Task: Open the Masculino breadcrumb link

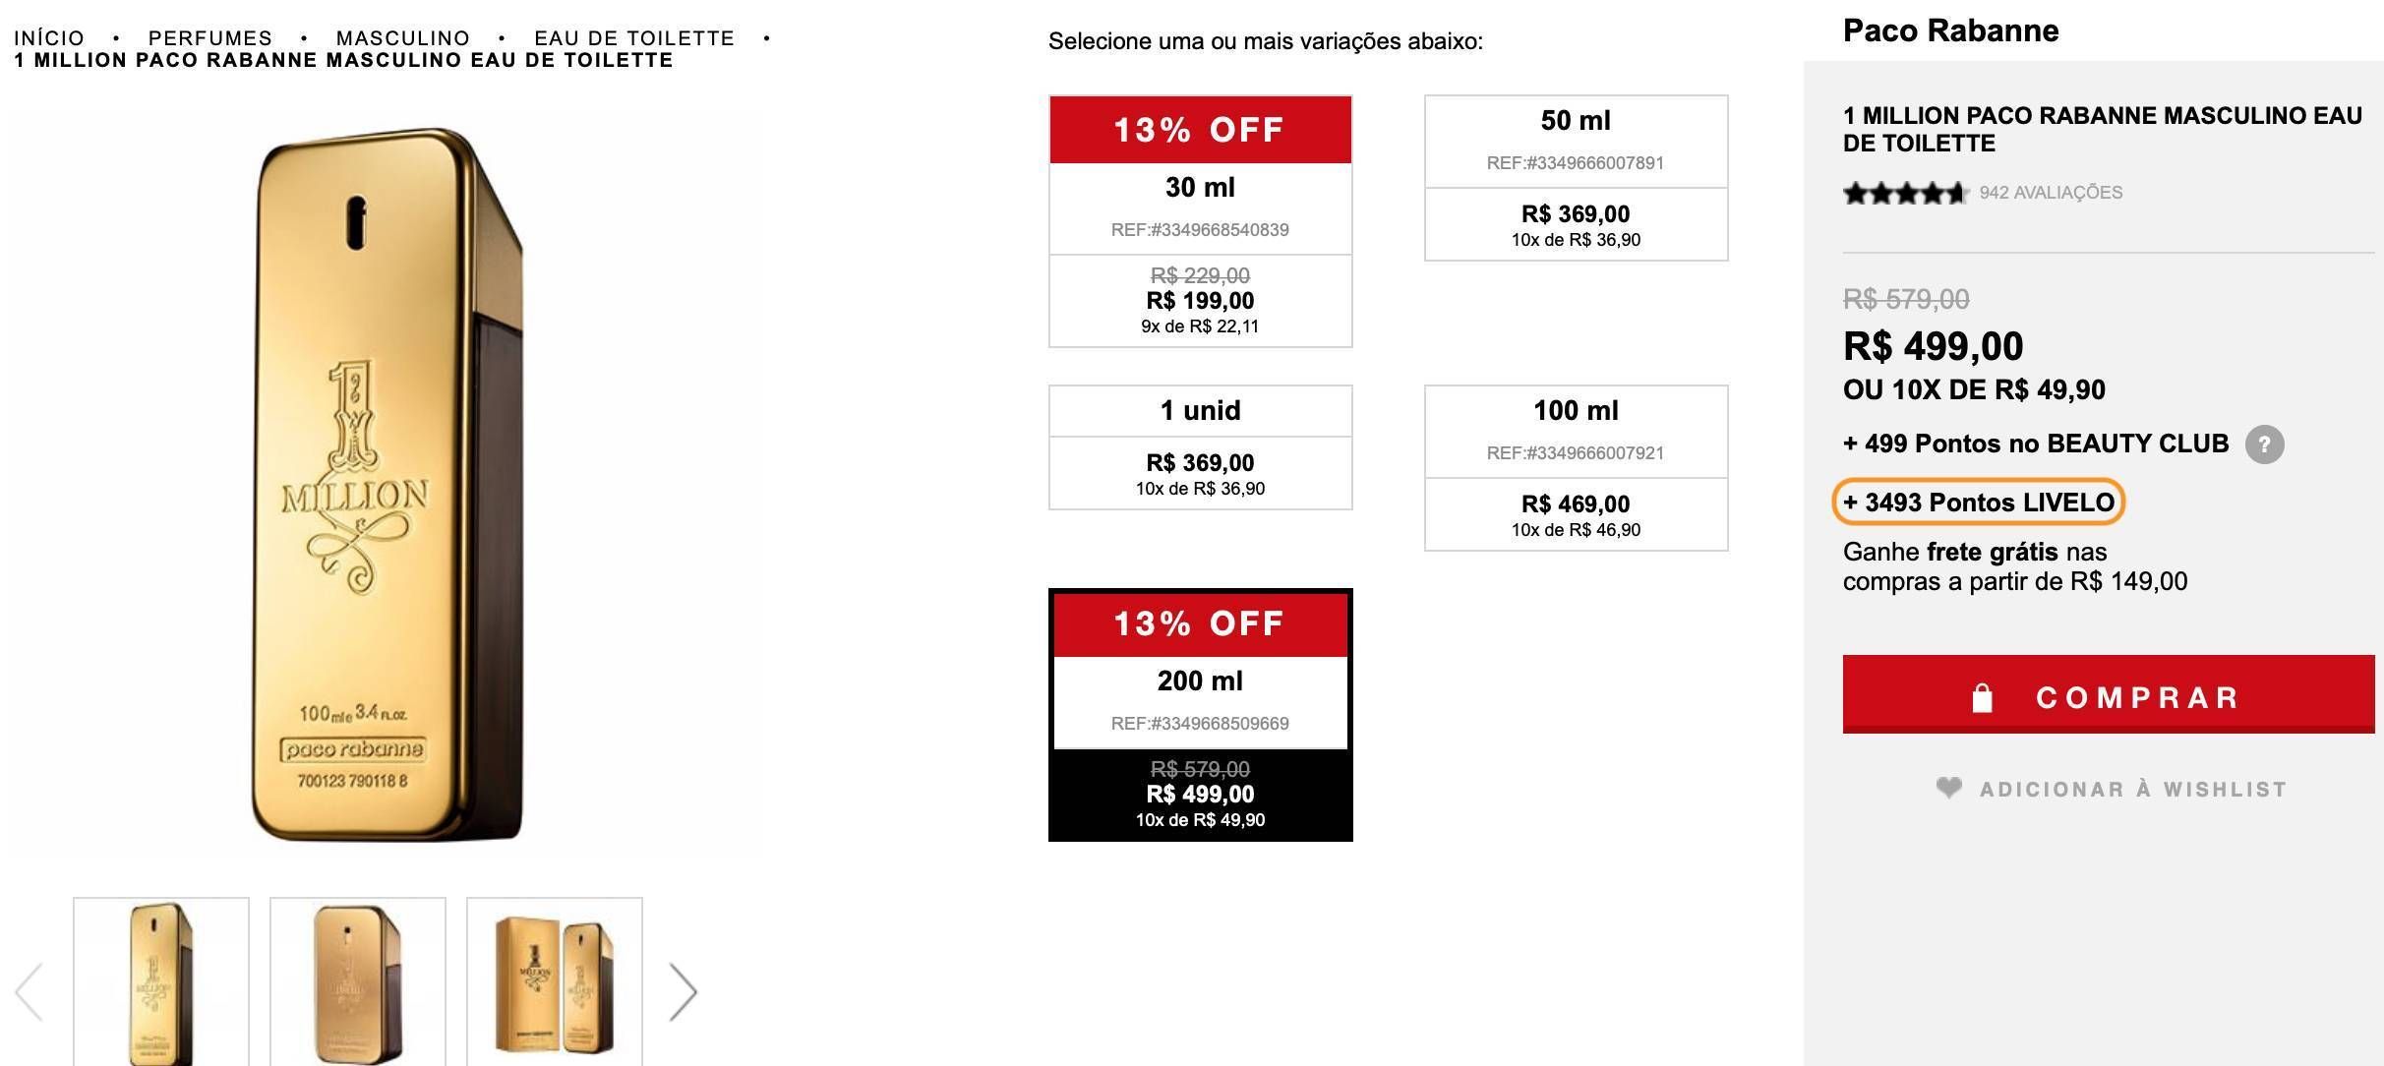Action: [x=403, y=38]
